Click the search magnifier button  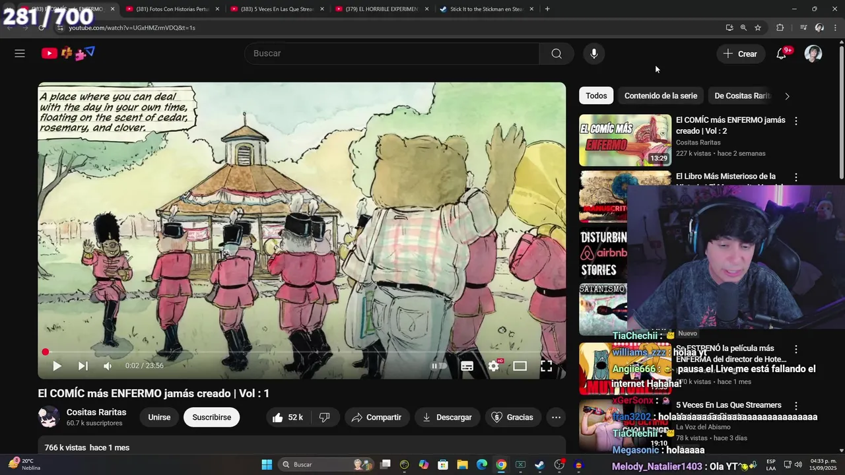pos(557,53)
